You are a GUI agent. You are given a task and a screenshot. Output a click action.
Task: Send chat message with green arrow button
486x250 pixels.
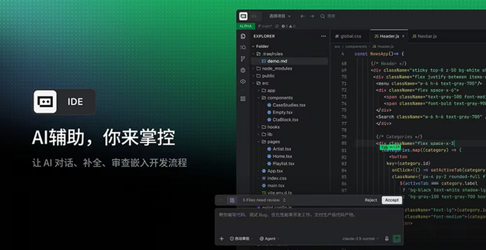[397, 239]
